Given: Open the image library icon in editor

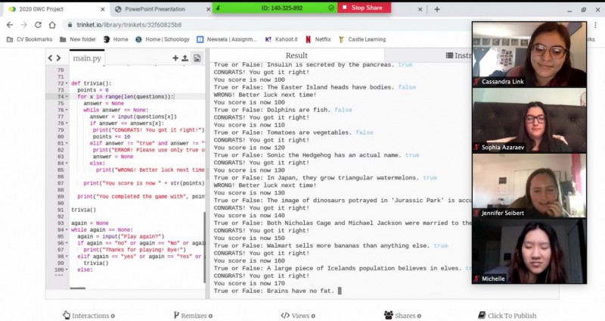Looking at the screenshot, I should pos(197,58).
